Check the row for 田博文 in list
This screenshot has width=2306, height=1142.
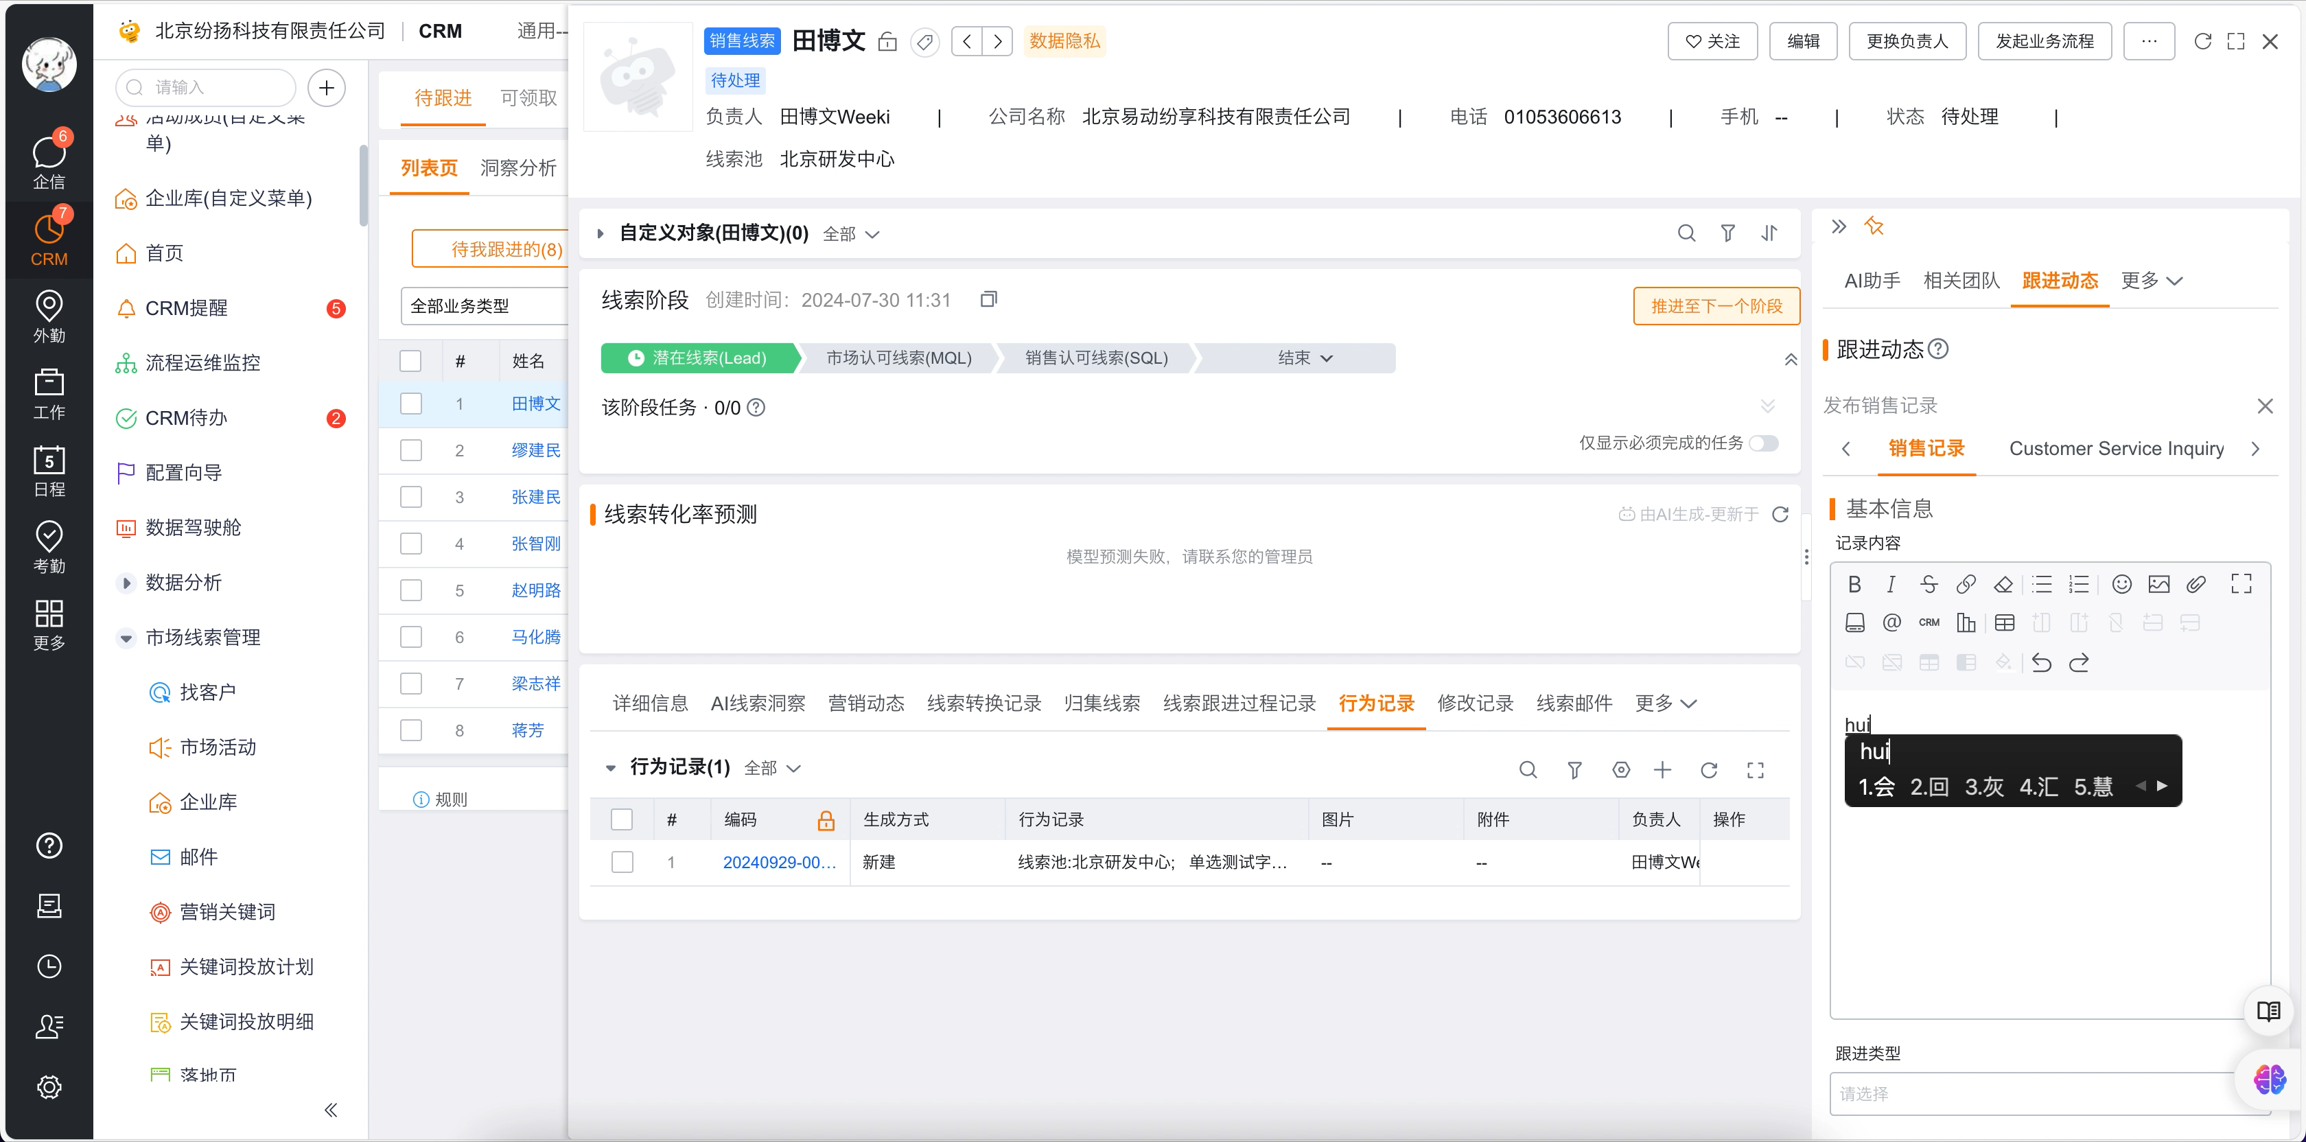pyautogui.click(x=411, y=404)
